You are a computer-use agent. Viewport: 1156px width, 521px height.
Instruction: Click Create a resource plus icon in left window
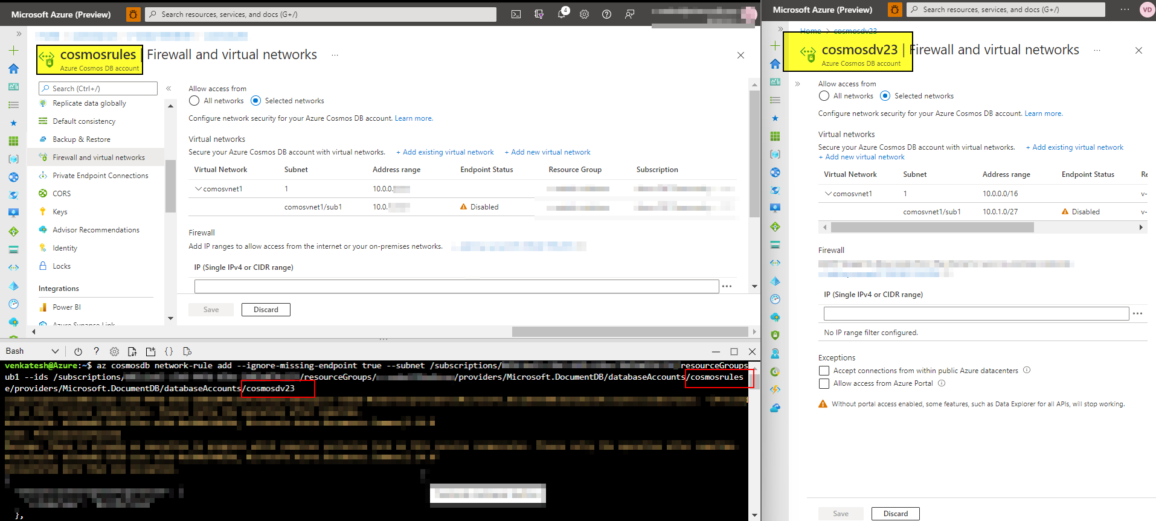pyautogui.click(x=13, y=51)
